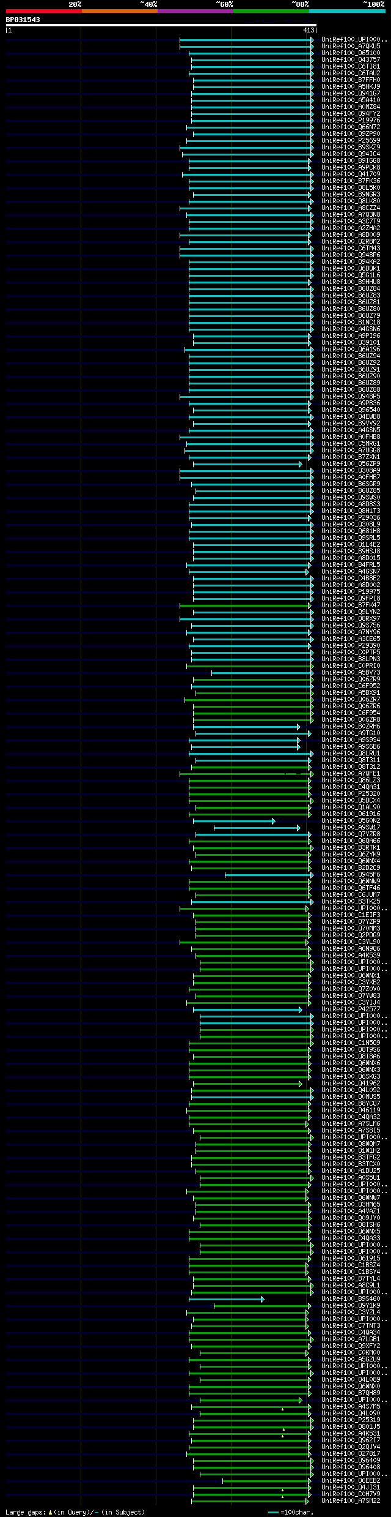The width and height of the screenshot is (391, 1517).
Task: Select the UniRef100_Q6DQK1 label
Action: [351, 268]
